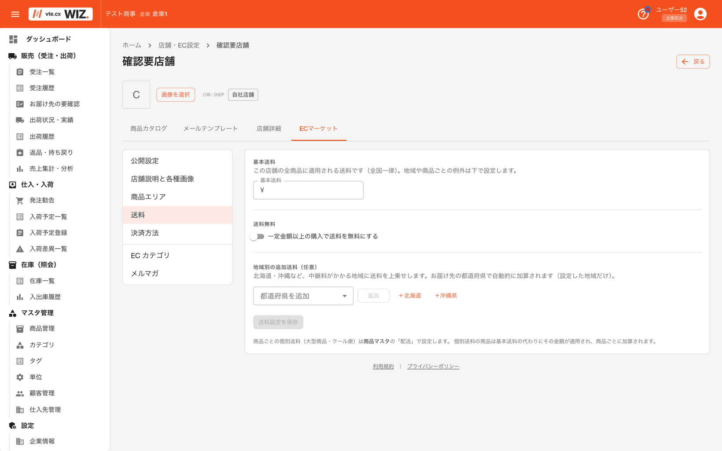
Task: Click the checklist icon next to お届け先の要確認
Action: click(x=20, y=104)
